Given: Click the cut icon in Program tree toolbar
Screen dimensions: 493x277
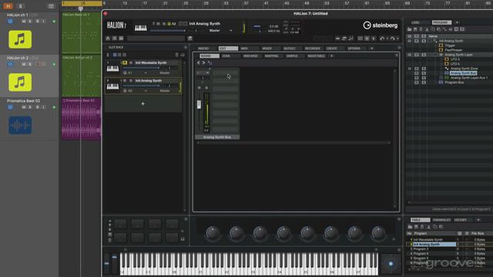Looking at the screenshot, I should [x=427, y=29].
